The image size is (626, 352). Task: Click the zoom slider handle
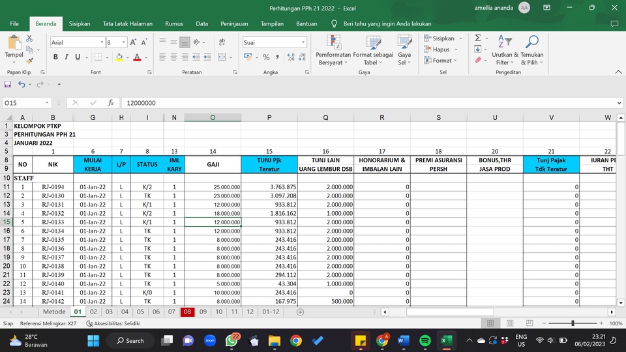click(x=573, y=323)
